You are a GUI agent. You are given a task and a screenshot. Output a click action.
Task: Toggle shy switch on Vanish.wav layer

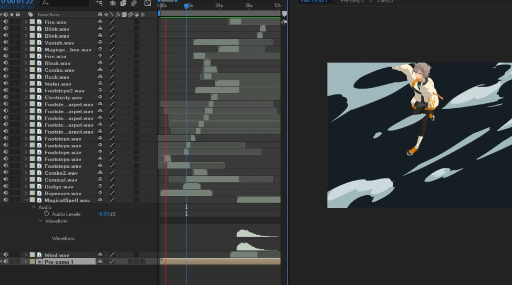tap(100, 43)
